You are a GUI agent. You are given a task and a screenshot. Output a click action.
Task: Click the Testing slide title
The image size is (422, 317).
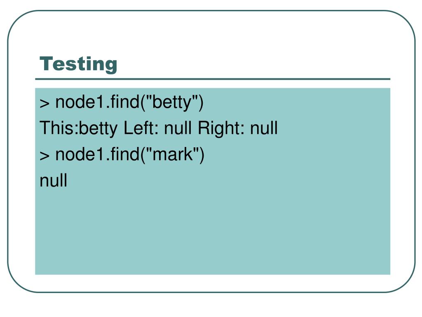click(78, 64)
